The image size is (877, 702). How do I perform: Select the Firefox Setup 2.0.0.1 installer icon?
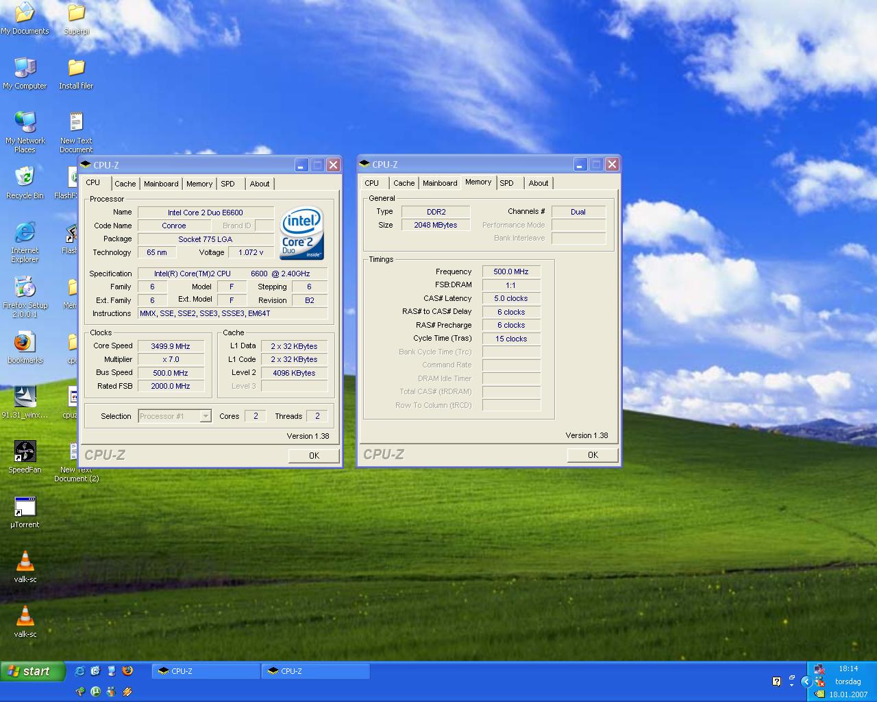(25, 297)
